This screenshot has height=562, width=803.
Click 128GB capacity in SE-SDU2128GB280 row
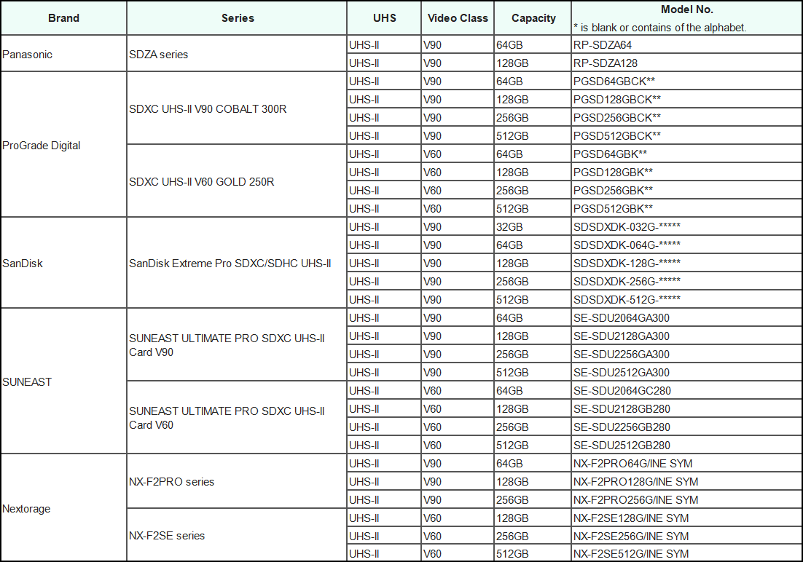tap(533, 408)
